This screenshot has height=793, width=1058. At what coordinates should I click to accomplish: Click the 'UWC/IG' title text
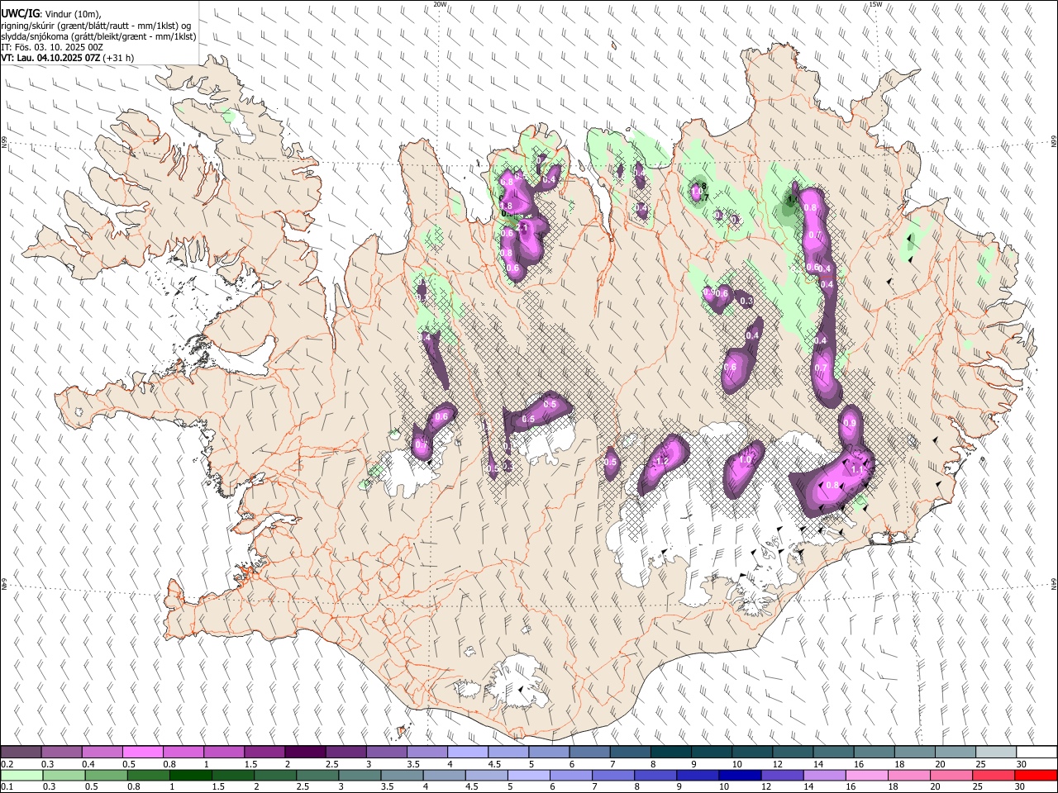[x=20, y=14]
